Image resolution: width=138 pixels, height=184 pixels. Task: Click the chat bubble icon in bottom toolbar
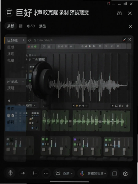click(x=114, y=174)
